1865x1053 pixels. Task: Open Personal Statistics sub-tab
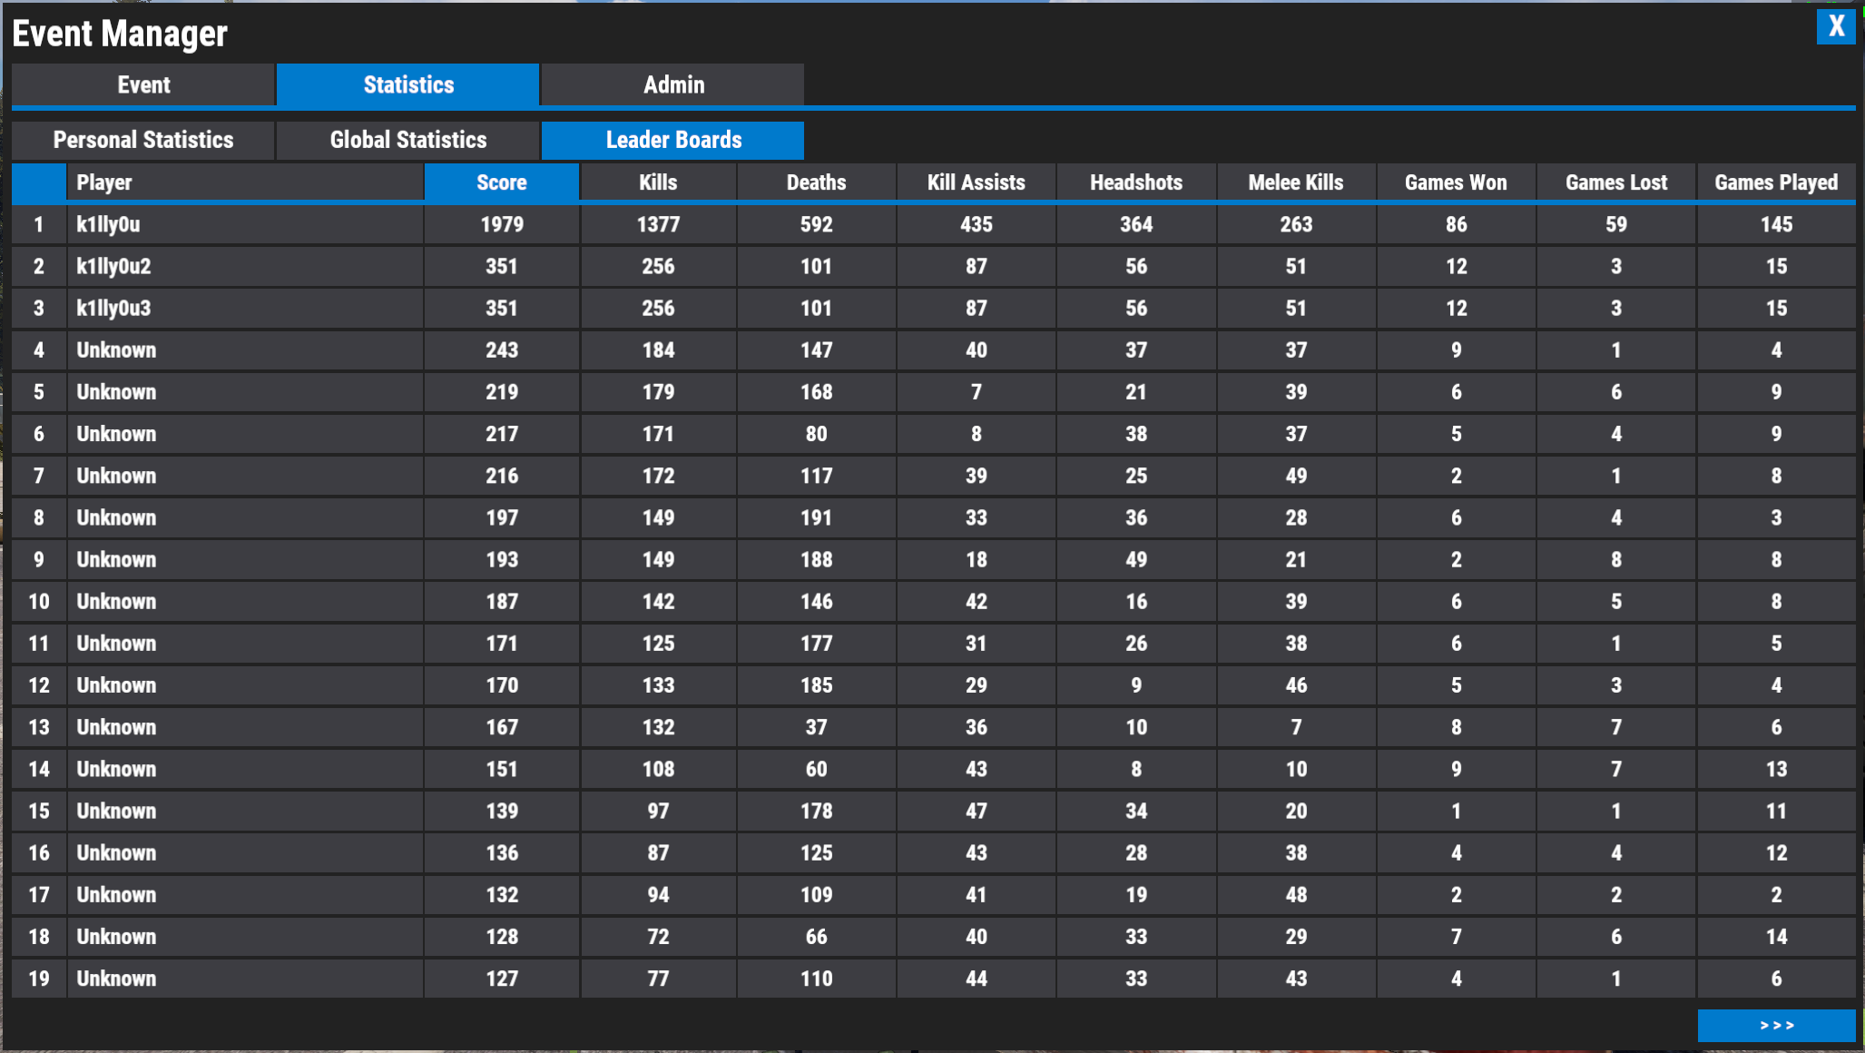[x=143, y=141]
